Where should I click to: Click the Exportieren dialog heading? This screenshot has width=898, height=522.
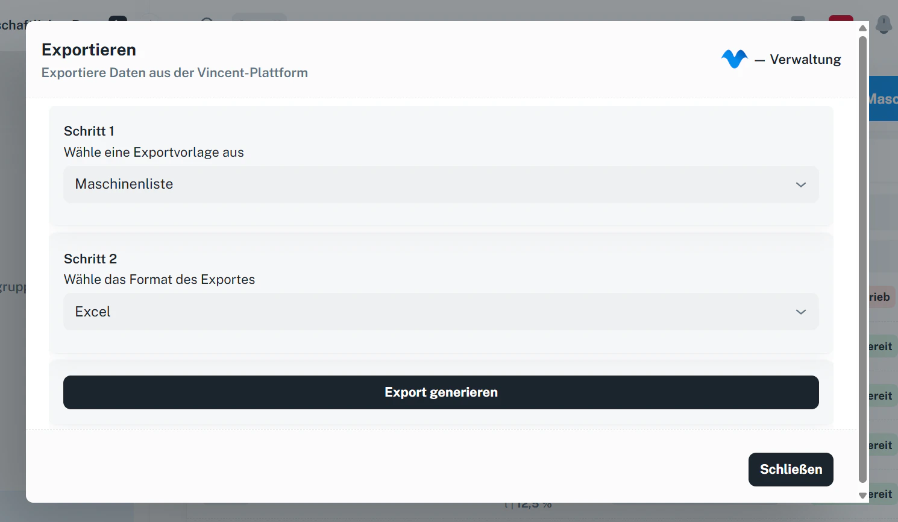pyautogui.click(x=89, y=50)
